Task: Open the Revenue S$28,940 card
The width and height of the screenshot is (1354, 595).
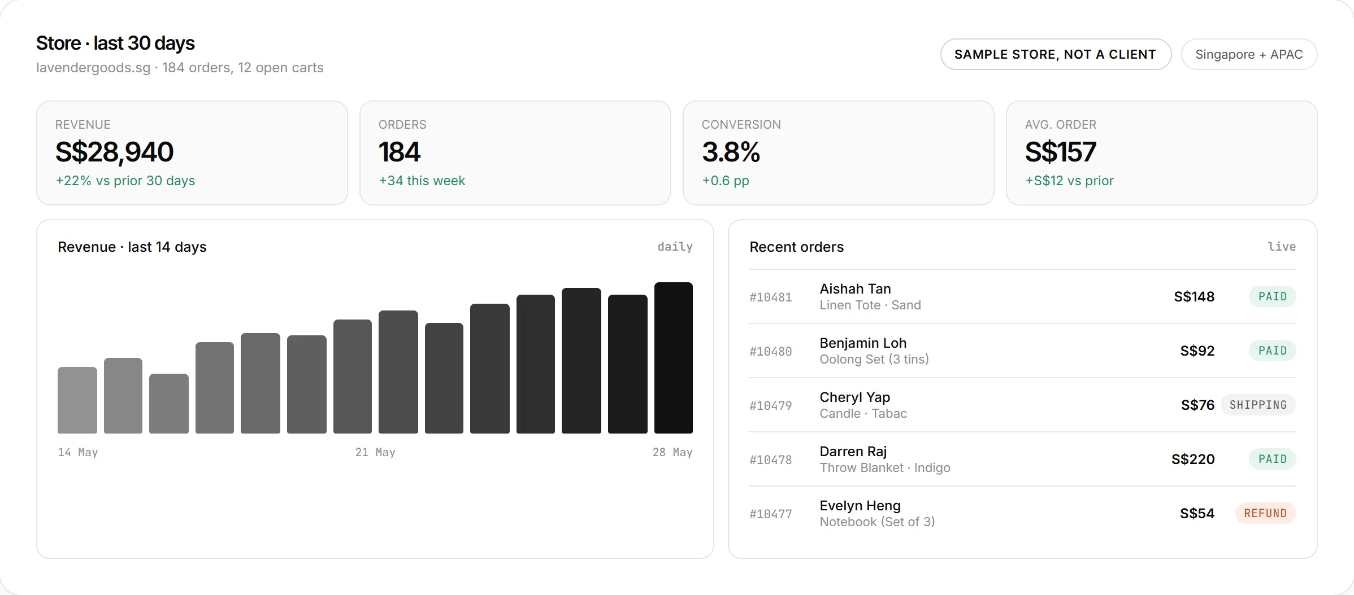Action: click(x=192, y=153)
